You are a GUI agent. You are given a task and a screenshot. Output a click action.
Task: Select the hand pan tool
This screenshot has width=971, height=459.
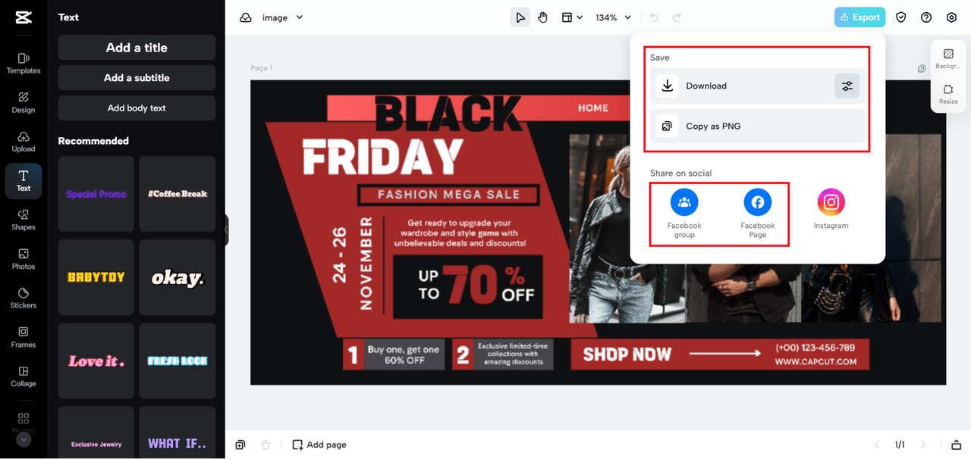(x=542, y=17)
